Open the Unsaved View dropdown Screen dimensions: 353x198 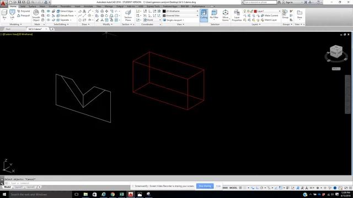[x=180, y=15]
